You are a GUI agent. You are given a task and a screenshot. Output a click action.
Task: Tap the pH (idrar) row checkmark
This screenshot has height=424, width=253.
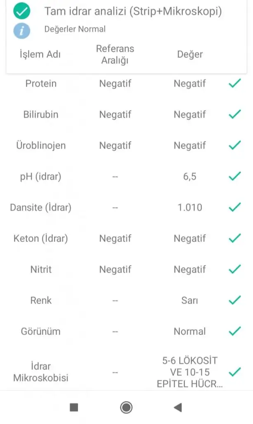click(x=234, y=177)
